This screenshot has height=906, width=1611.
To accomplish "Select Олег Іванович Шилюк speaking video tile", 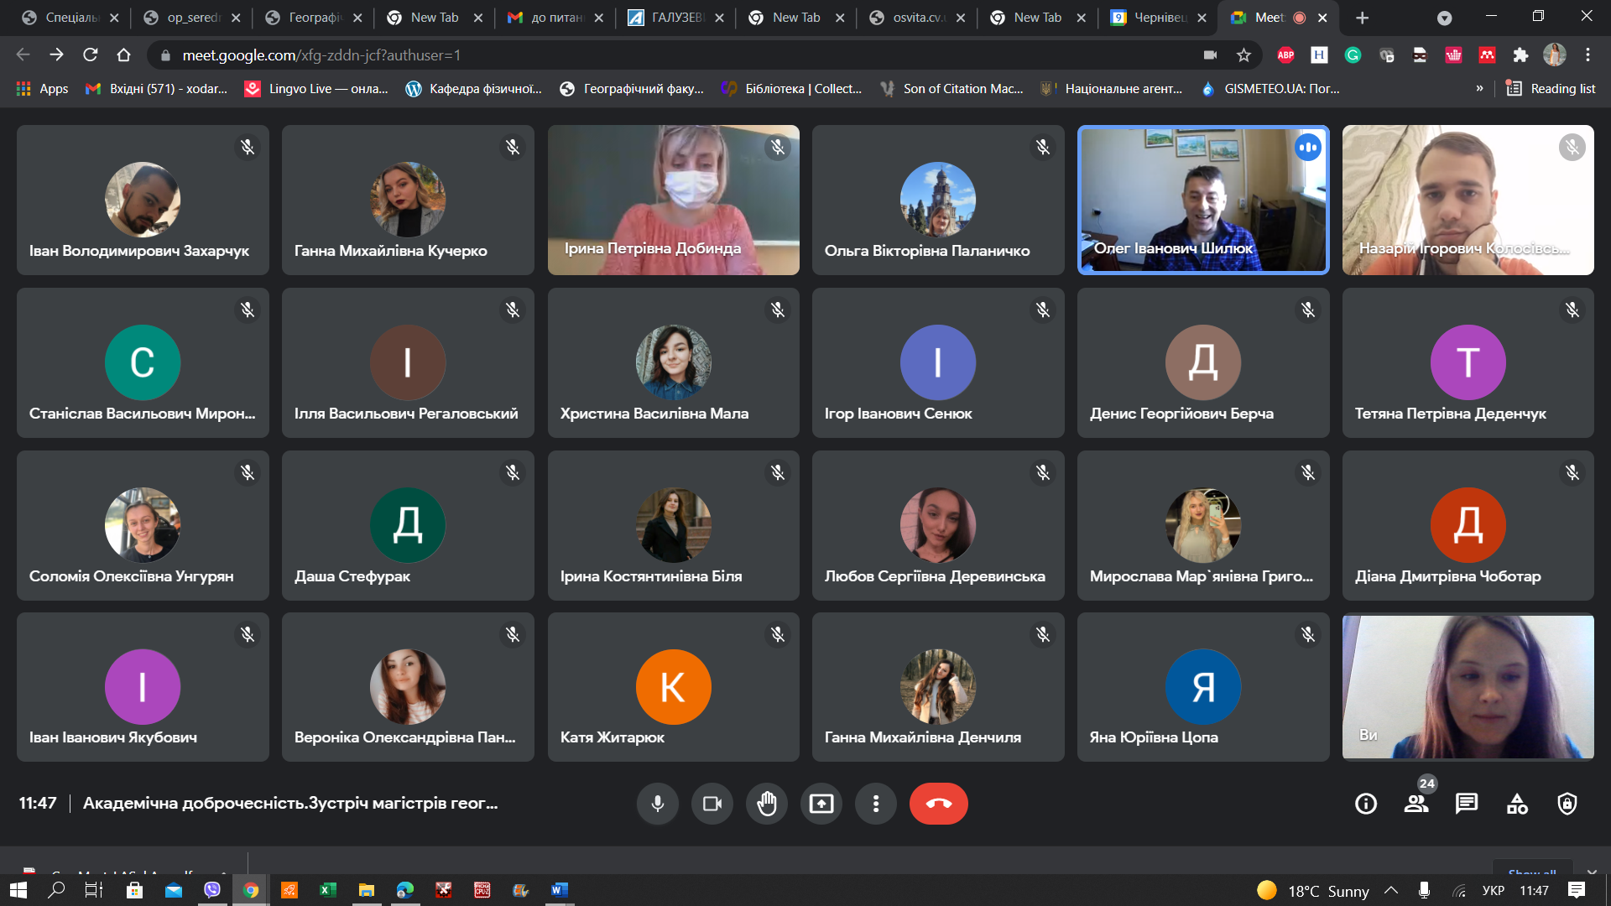I will (x=1203, y=200).
